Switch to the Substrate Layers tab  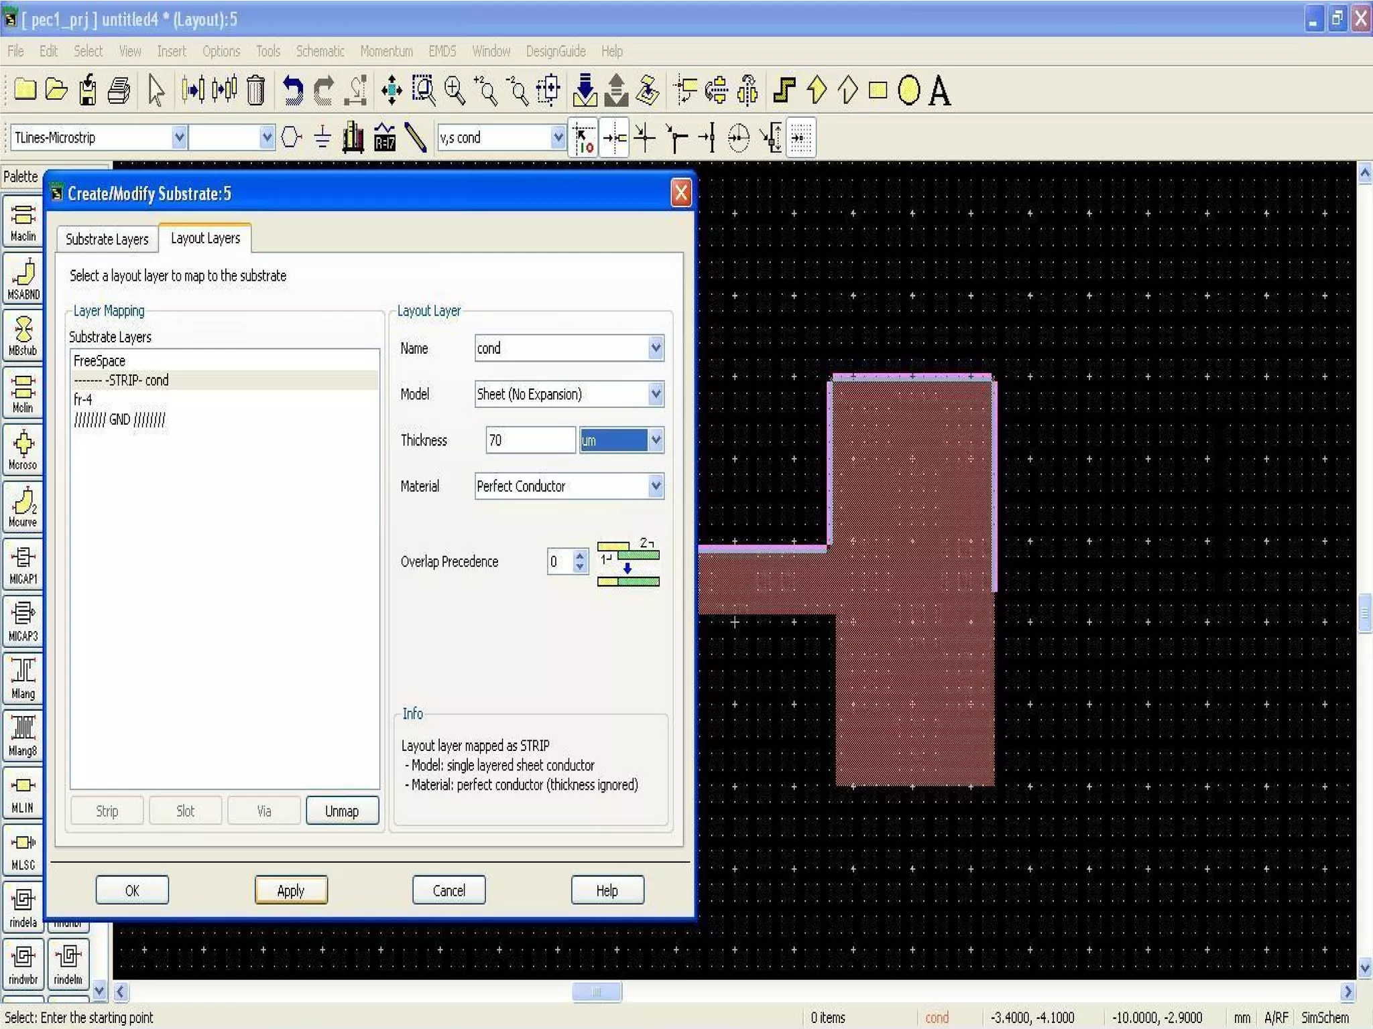point(107,239)
